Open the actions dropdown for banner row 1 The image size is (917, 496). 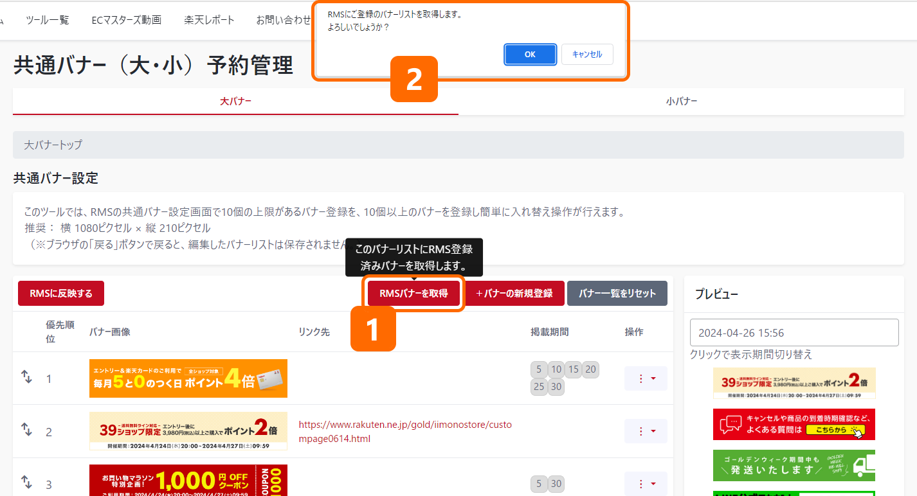pos(646,378)
